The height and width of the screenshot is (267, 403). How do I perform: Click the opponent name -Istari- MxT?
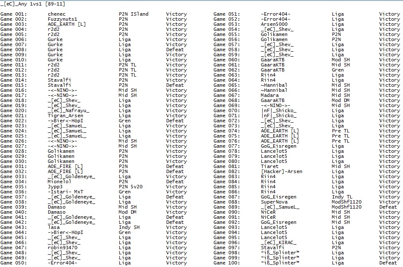pyautogui.click(x=66, y=192)
